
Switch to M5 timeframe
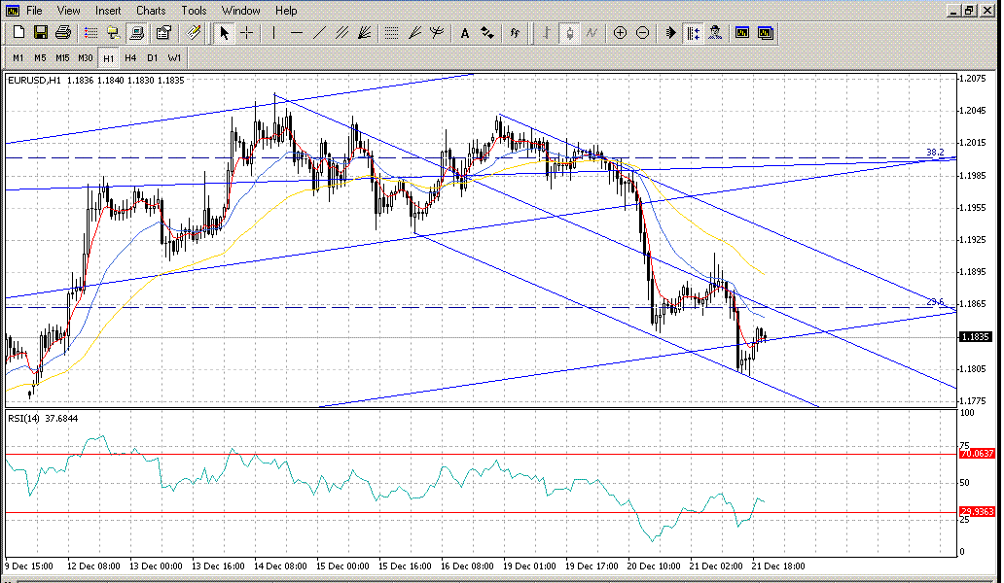tap(40, 57)
